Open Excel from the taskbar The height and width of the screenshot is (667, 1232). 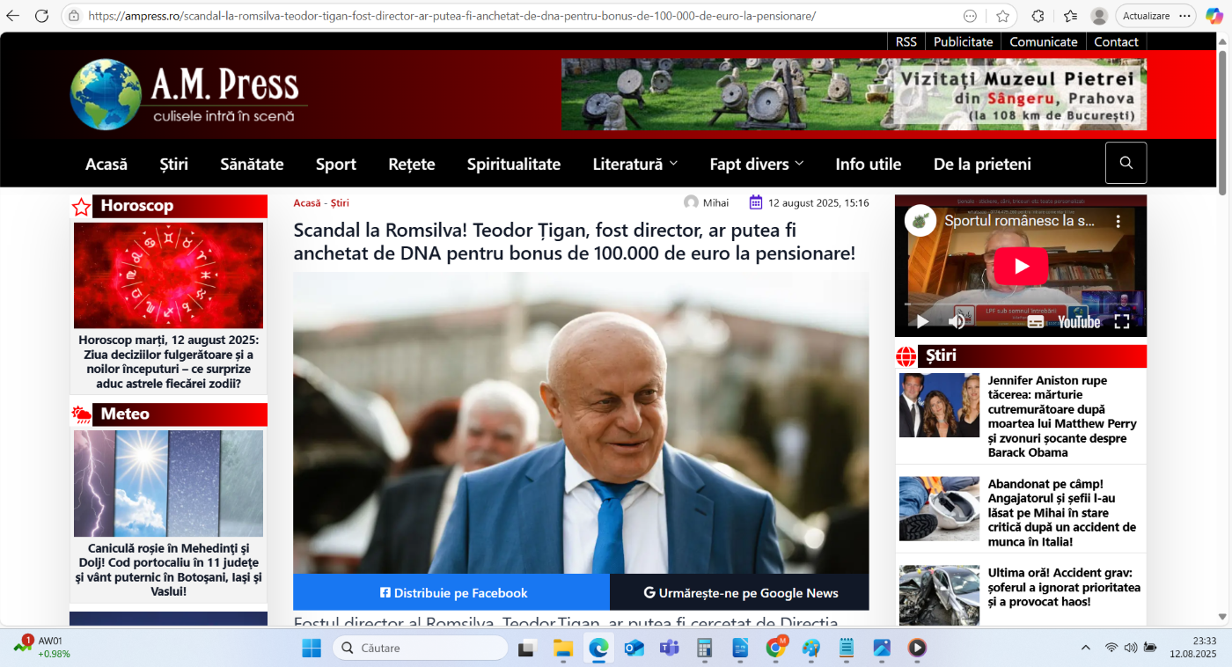coord(705,649)
